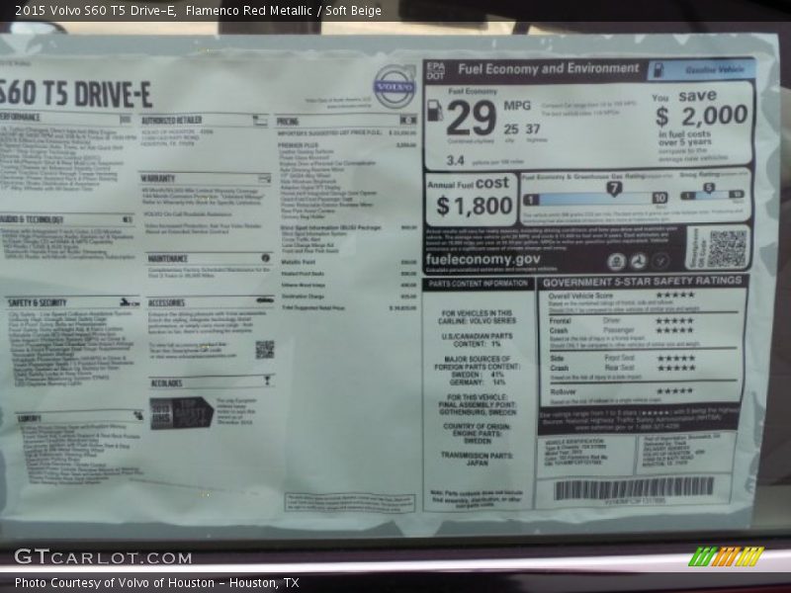Click the fuel pump icon beside 29 MPG

(435, 111)
